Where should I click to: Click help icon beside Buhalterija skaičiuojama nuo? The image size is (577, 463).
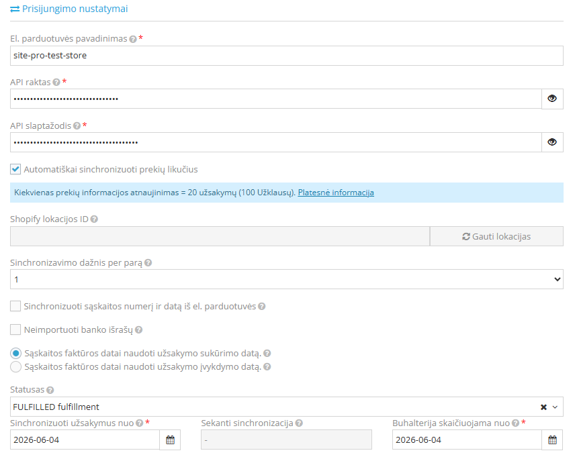(x=516, y=423)
